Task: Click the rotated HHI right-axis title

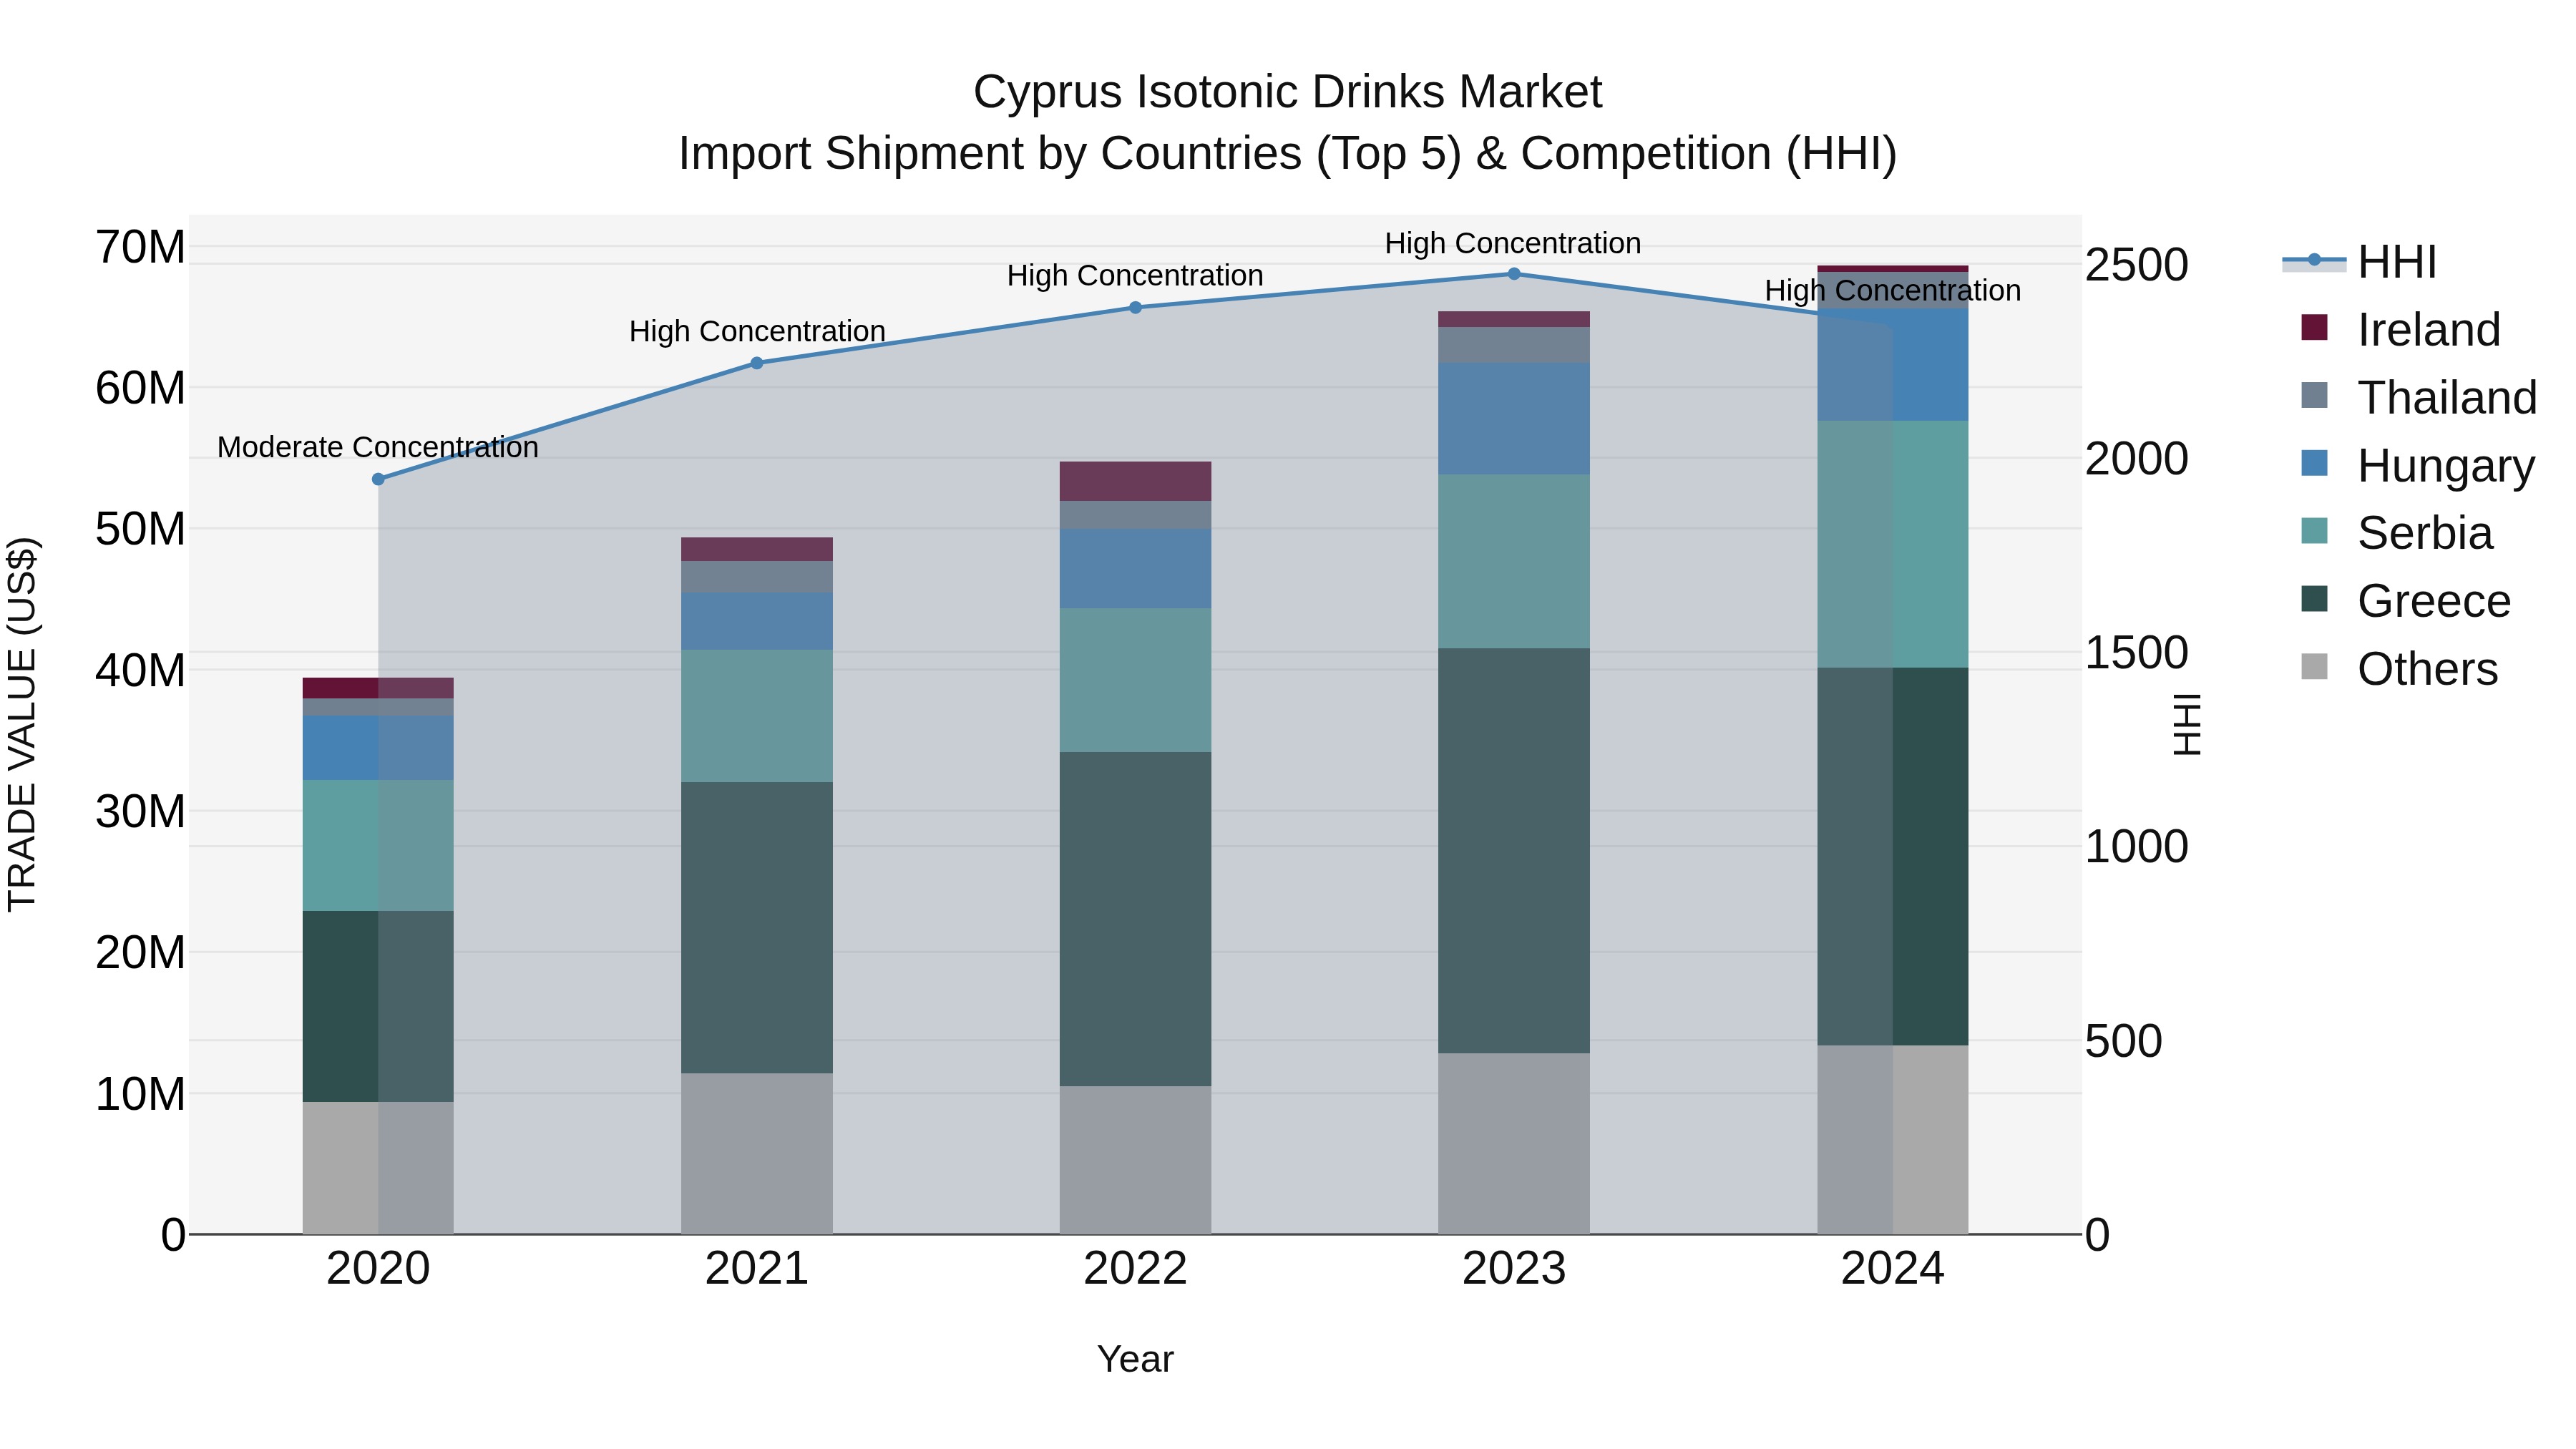Action: pyautogui.click(x=2188, y=724)
